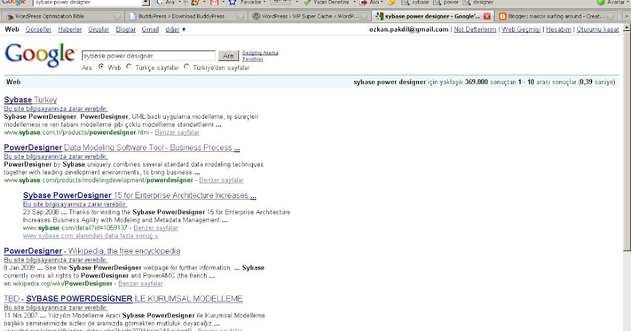Open Gmail from the top bar
The height and width of the screenshot is (331, 631).
pos(150,29)
